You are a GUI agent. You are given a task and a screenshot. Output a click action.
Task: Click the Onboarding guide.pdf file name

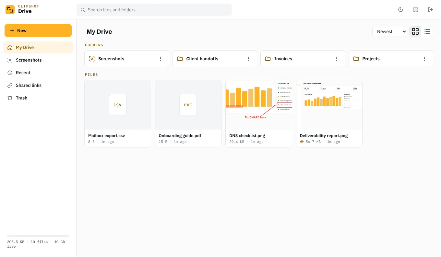click(x=180, y=135)
